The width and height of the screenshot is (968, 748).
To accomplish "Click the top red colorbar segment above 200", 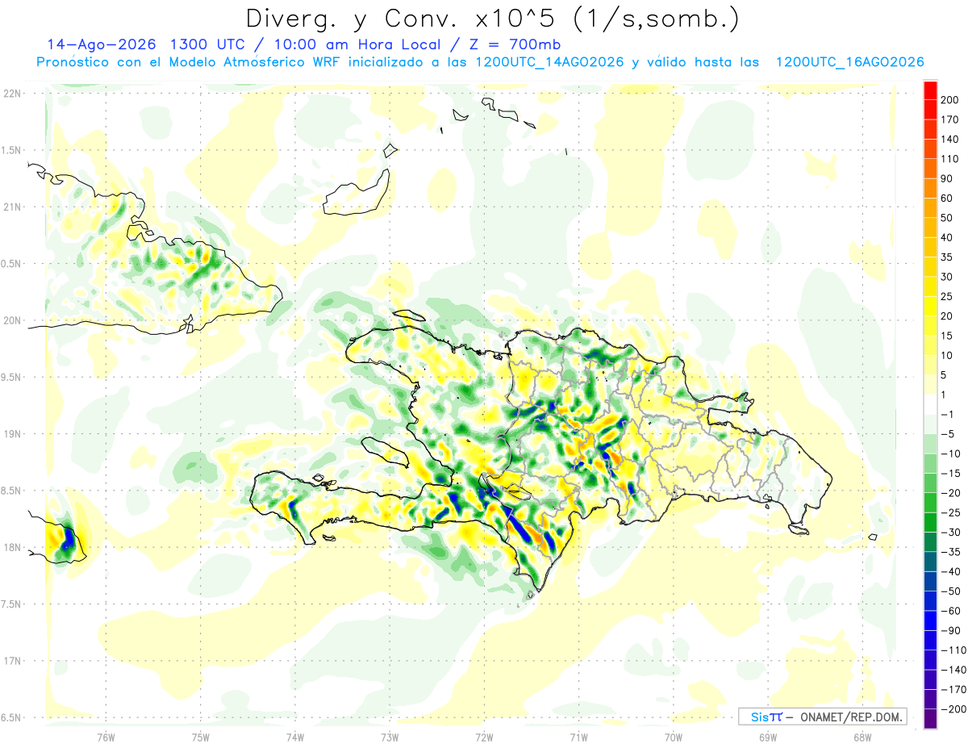I will pyautogui.click(x=930, y=90).
